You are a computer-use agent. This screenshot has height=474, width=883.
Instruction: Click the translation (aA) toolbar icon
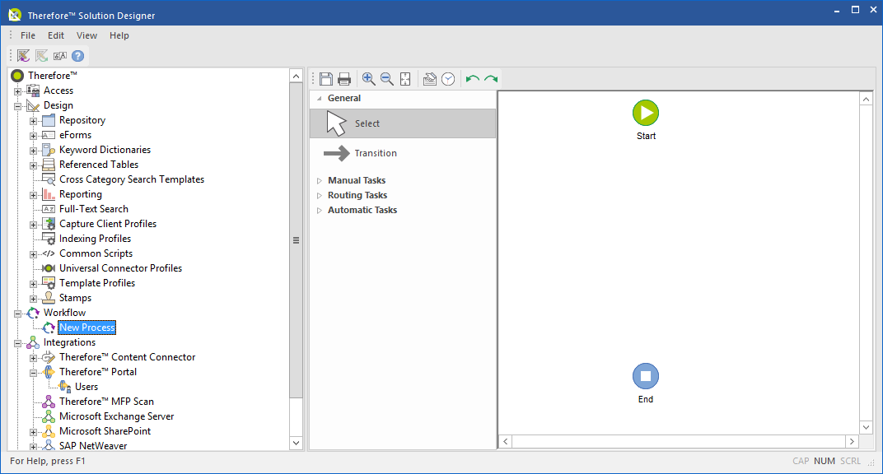pyautogui.click(x=59, y=55)
